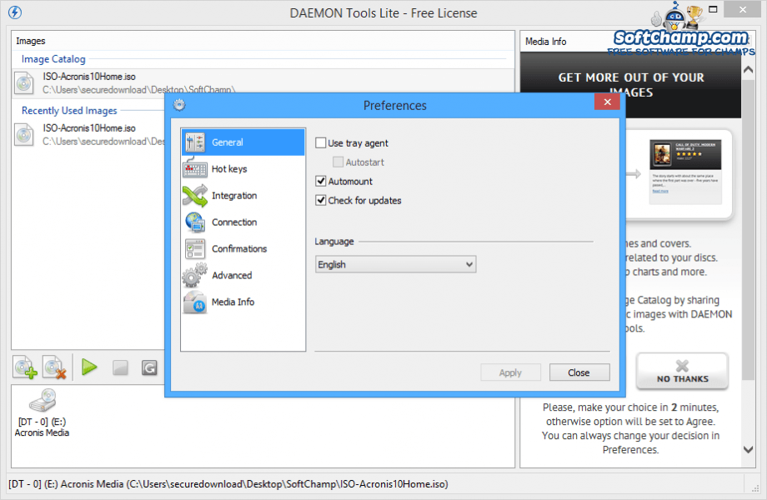
Task: Click the Media Info disc icon
Action: [x=195, y=302]
